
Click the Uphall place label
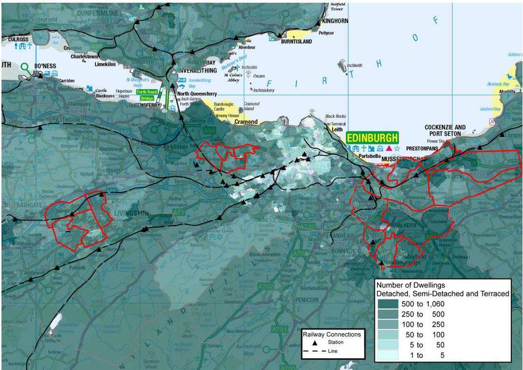click(87, 174)
